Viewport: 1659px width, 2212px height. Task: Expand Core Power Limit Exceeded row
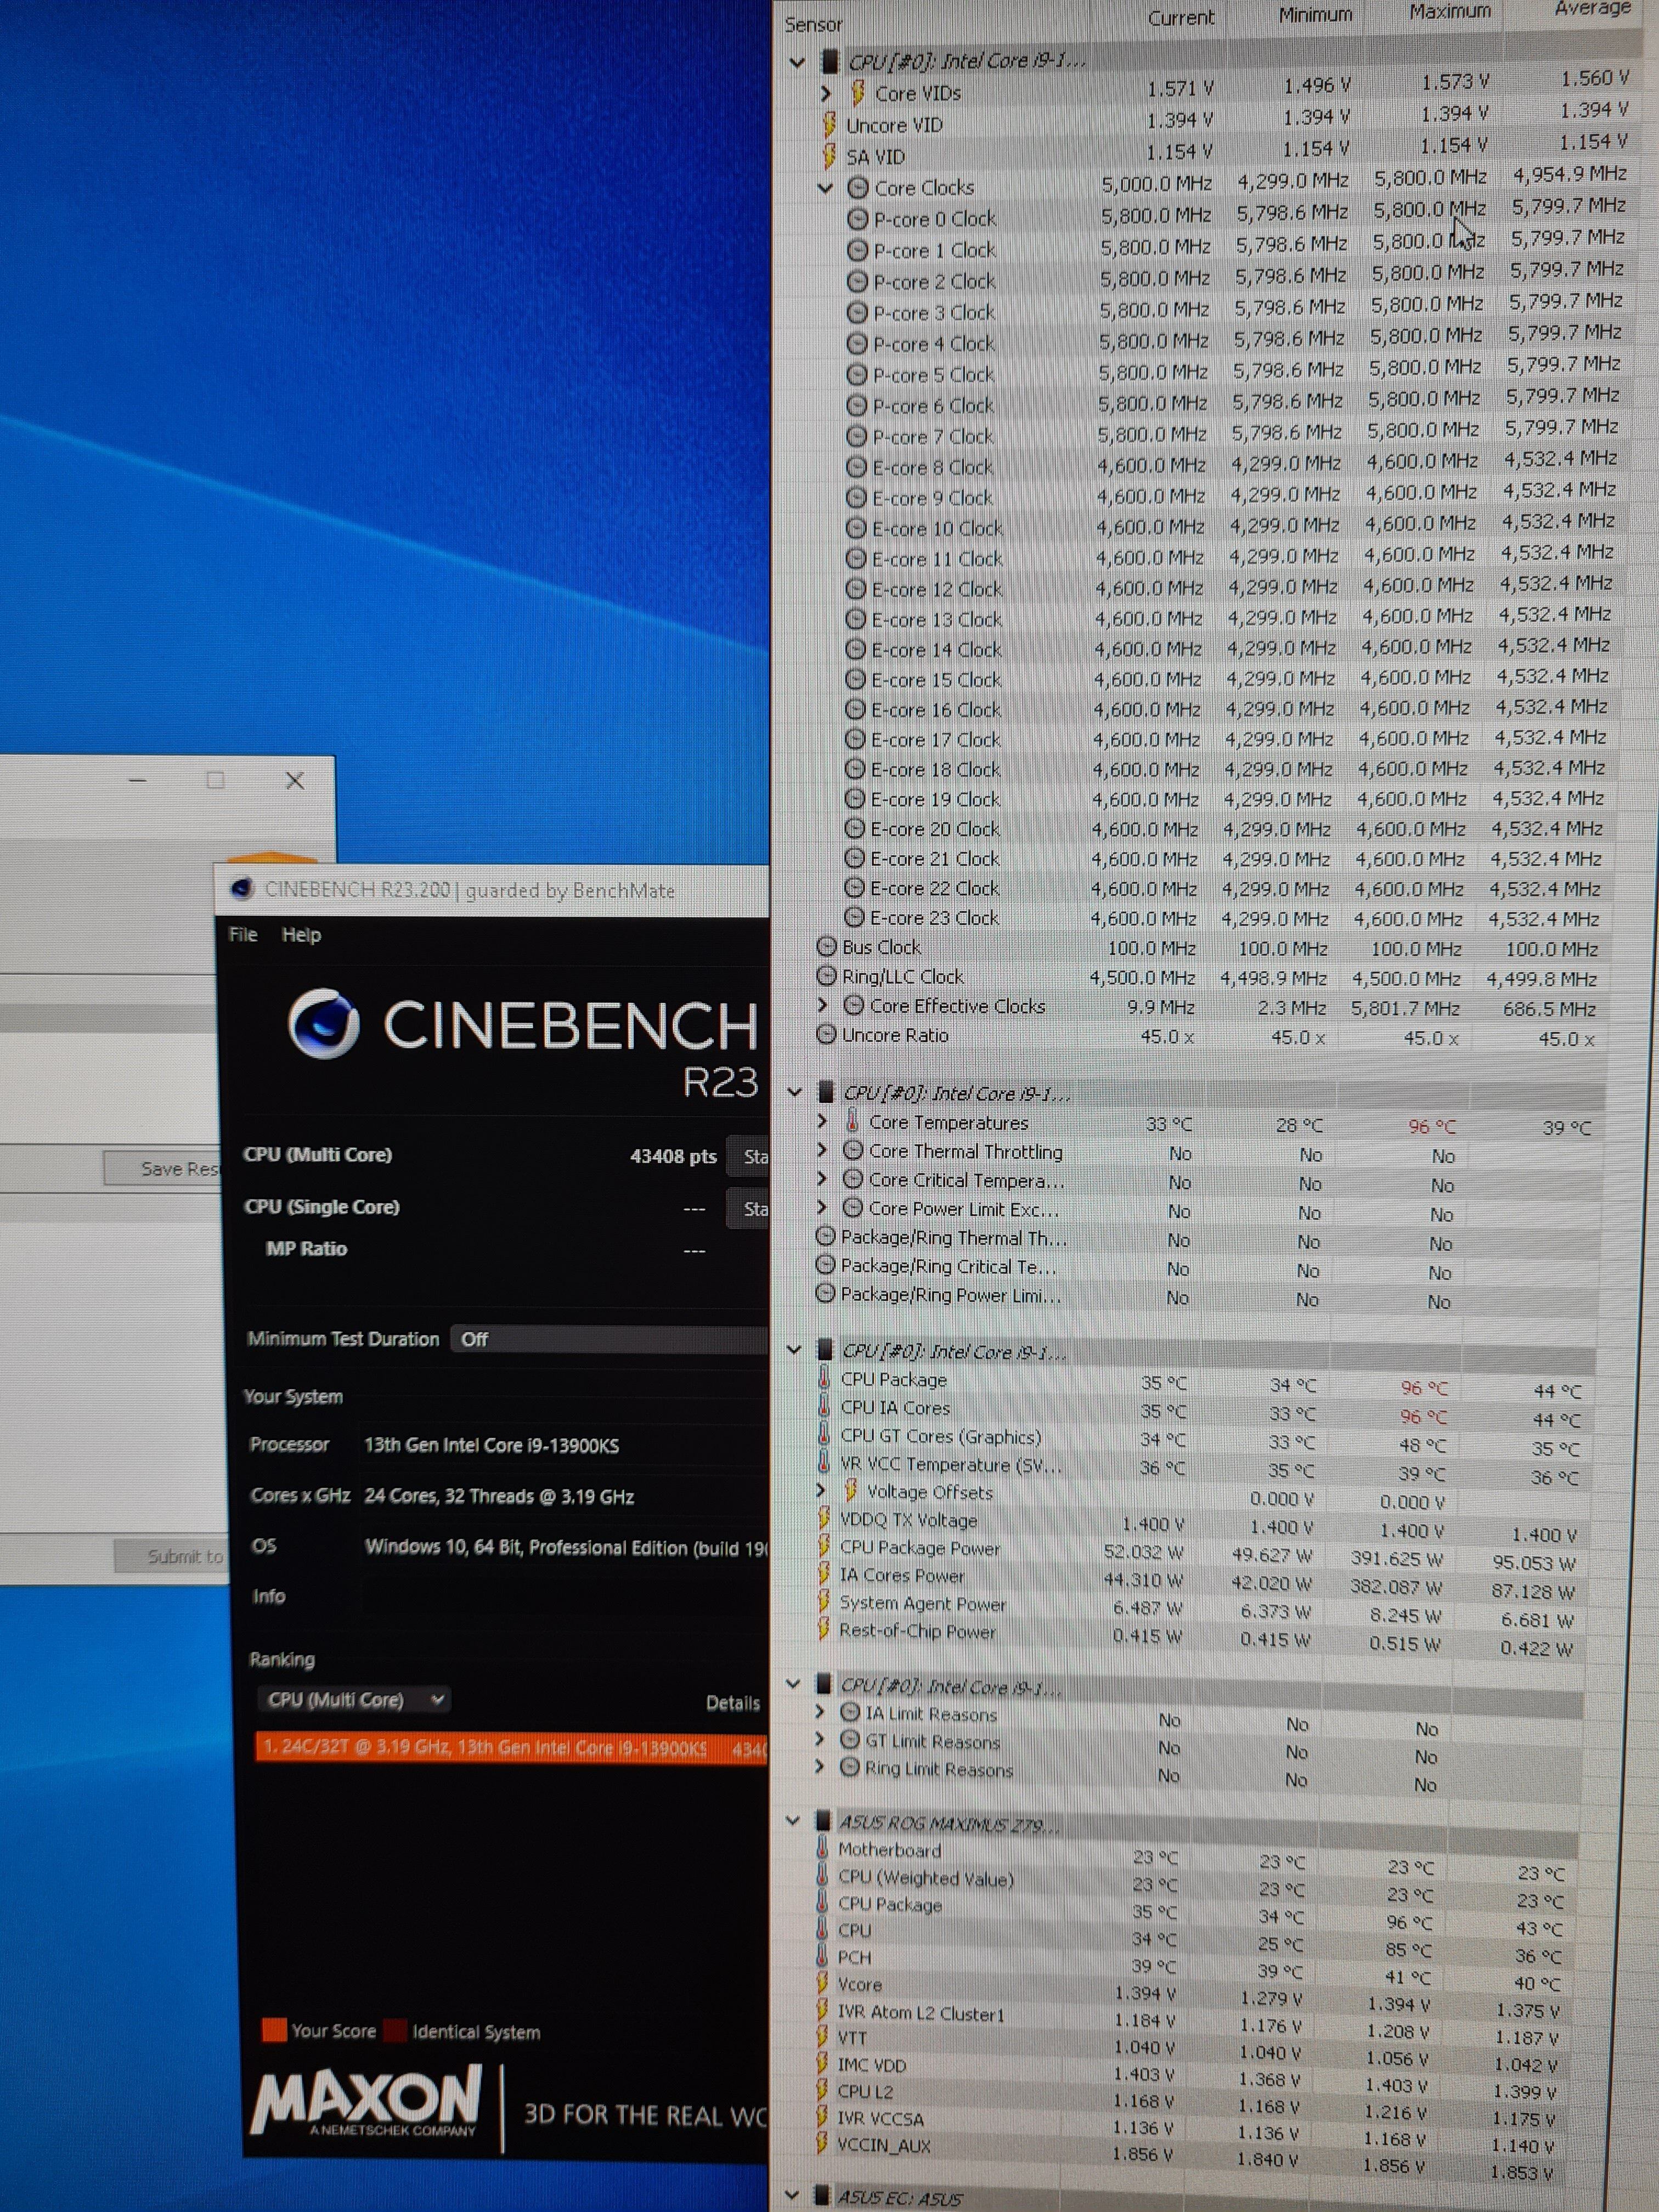(822, 1208)
